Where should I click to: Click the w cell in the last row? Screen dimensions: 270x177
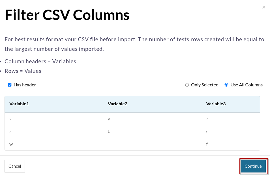point(11,144)
